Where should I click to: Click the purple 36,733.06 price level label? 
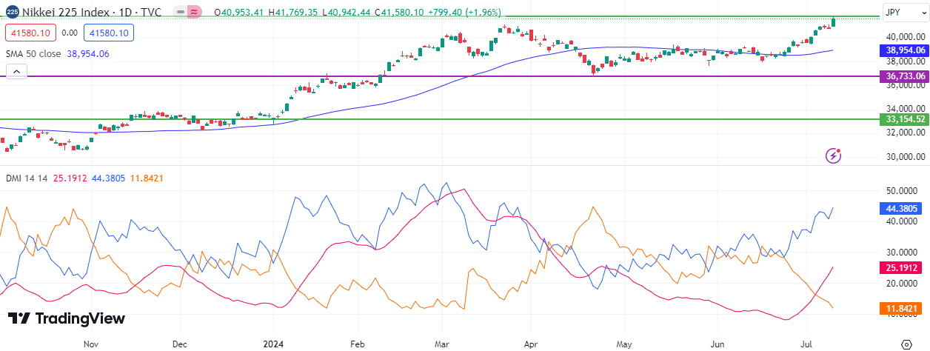[903, 76]
